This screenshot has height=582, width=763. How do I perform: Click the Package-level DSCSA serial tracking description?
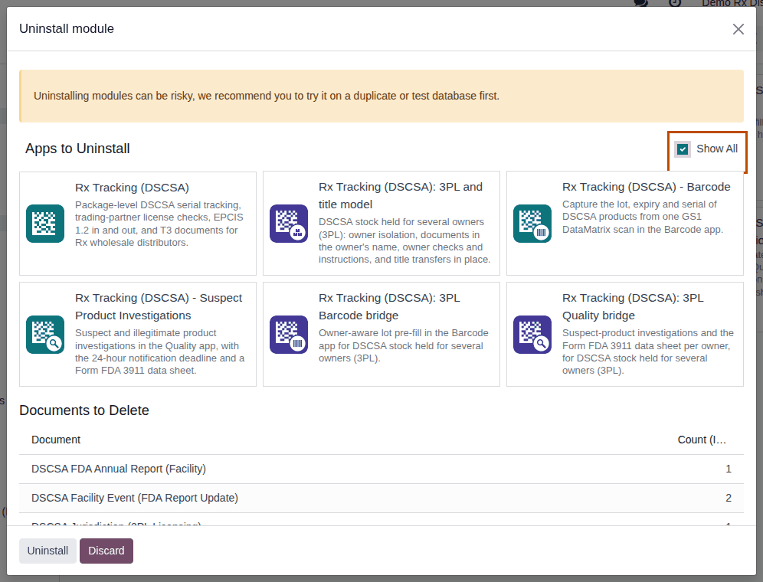point(159,224)
